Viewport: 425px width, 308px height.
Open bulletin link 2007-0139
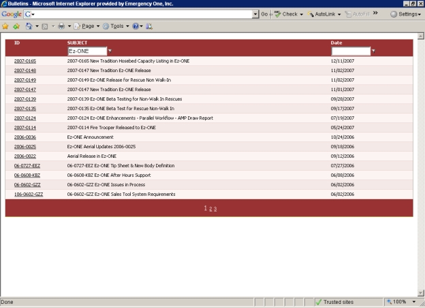(x=25, y=99)
